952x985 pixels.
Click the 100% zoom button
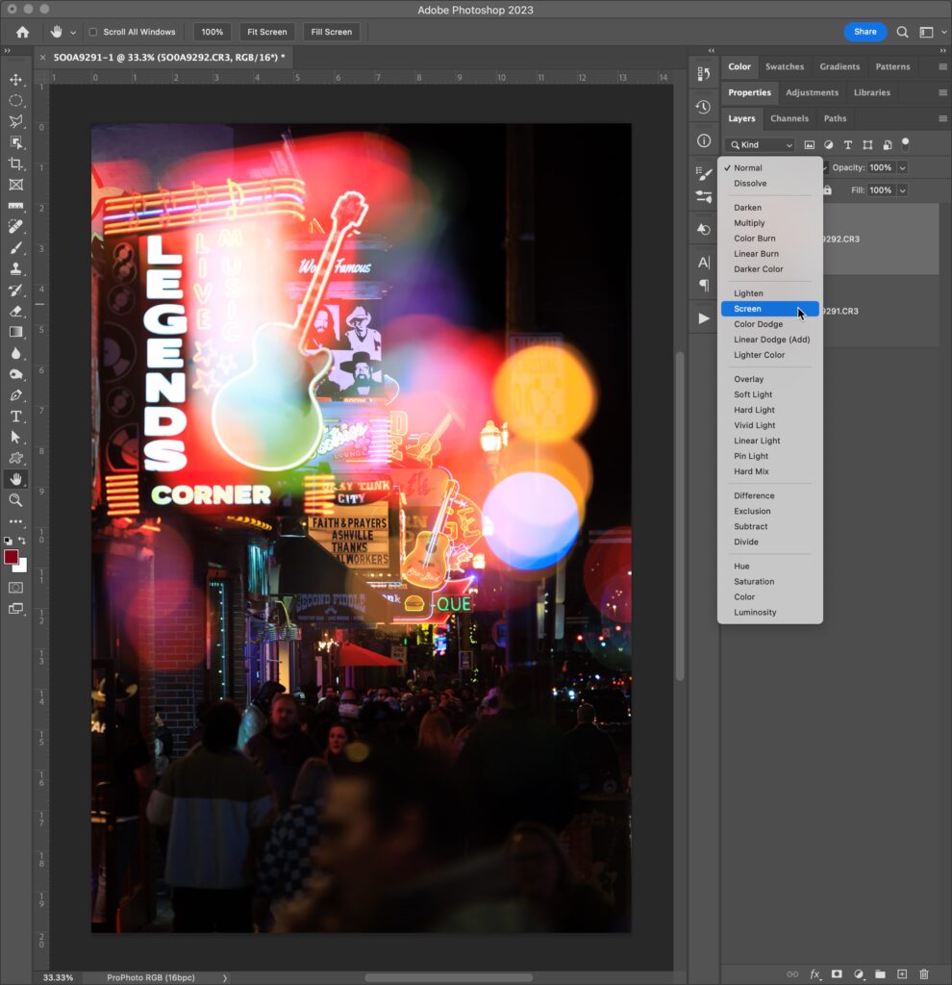point(213,32)
